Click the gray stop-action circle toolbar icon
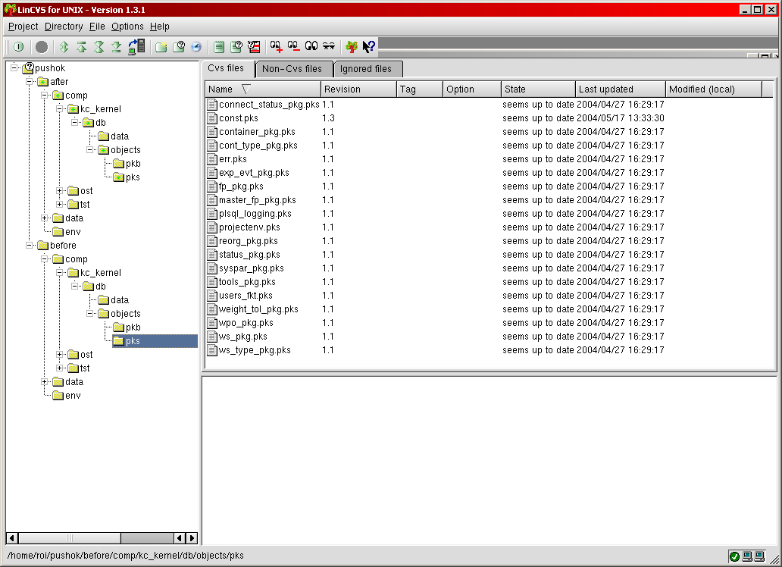This screenshot has width=782, height=567. (42, 47)
